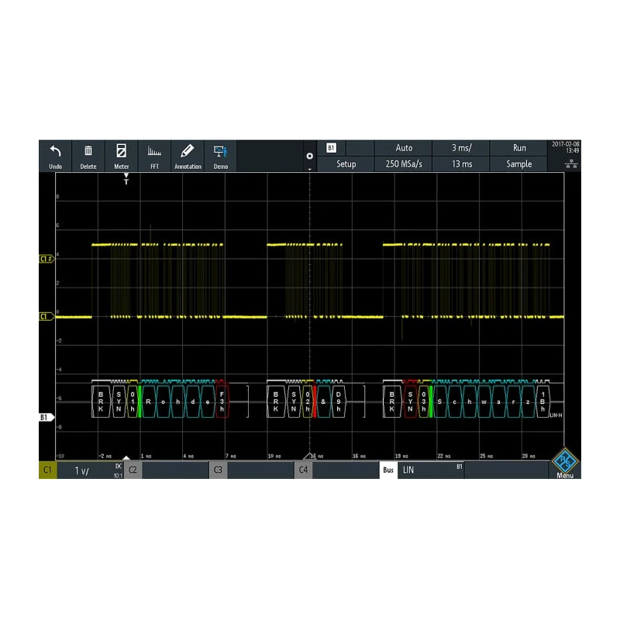Toggle channel C1 button
The height and width of the screenshot is (620, 620).
[x=48, y=470]
